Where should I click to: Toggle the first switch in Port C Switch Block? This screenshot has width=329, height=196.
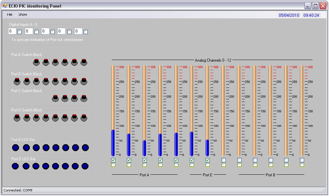(x=55, y=98)
